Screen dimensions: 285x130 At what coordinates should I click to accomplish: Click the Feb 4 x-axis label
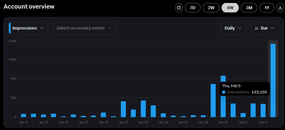[x=263, y=122]
